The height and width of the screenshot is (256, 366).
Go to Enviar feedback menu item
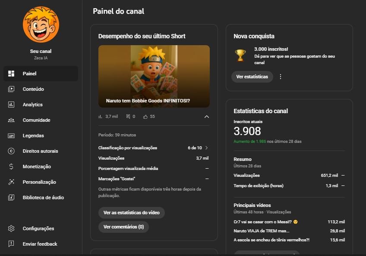(x=40, y=244)
